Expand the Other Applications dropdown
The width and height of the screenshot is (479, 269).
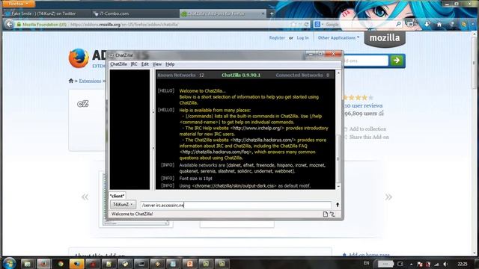(x=338, y=38)
